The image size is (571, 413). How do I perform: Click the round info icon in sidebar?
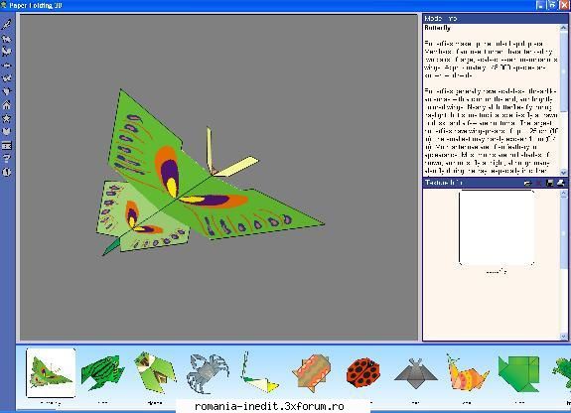tap(7, 172)
